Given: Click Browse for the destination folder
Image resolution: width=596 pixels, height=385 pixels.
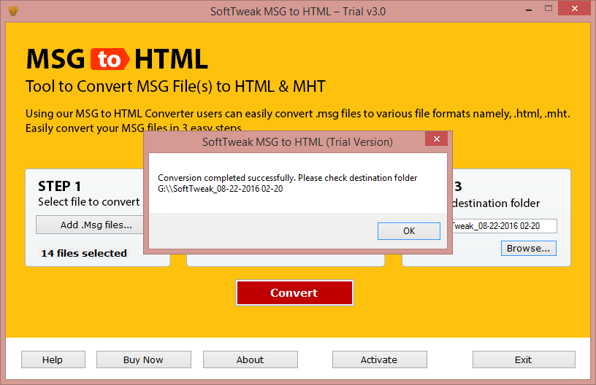Looking at the screenshot, I should click(528, 249).
